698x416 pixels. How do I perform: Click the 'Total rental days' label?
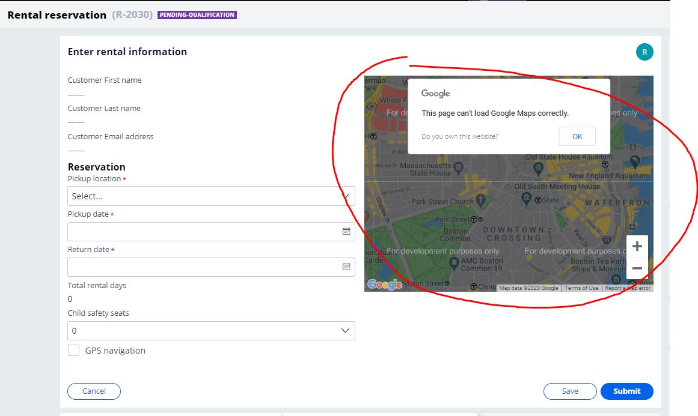97,285
